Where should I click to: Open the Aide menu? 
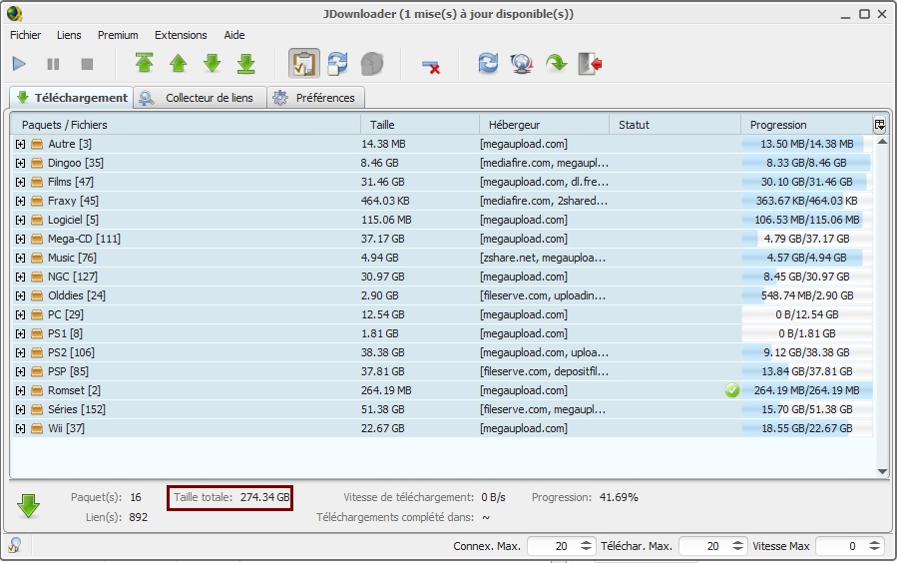[x=233, y=35]
